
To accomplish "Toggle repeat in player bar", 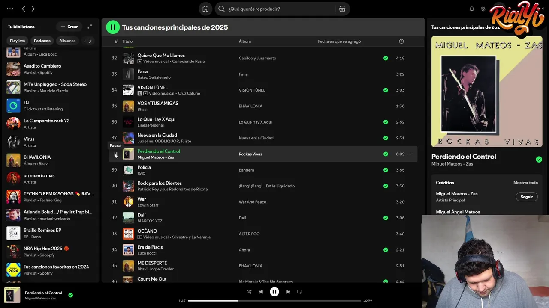I will coord(300,292).
